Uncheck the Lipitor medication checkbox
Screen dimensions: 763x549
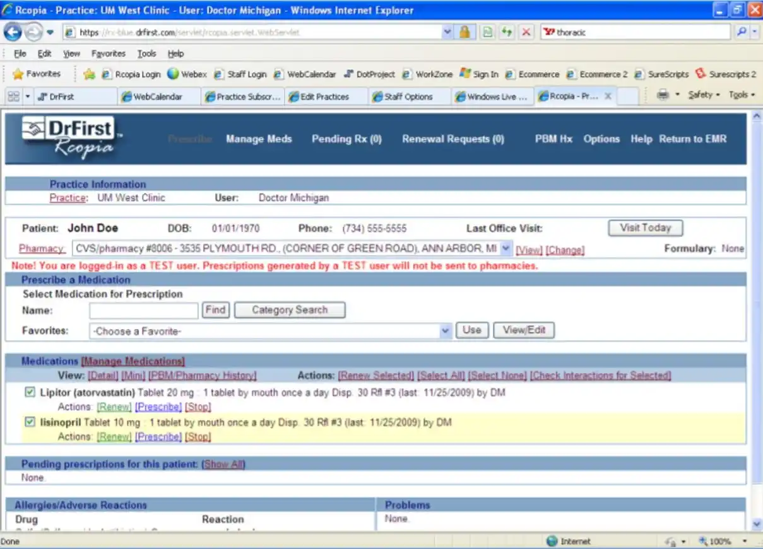[30, 391]
